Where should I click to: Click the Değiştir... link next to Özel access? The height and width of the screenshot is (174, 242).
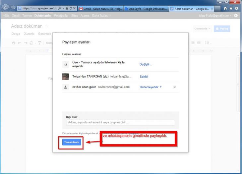[146, 65]
